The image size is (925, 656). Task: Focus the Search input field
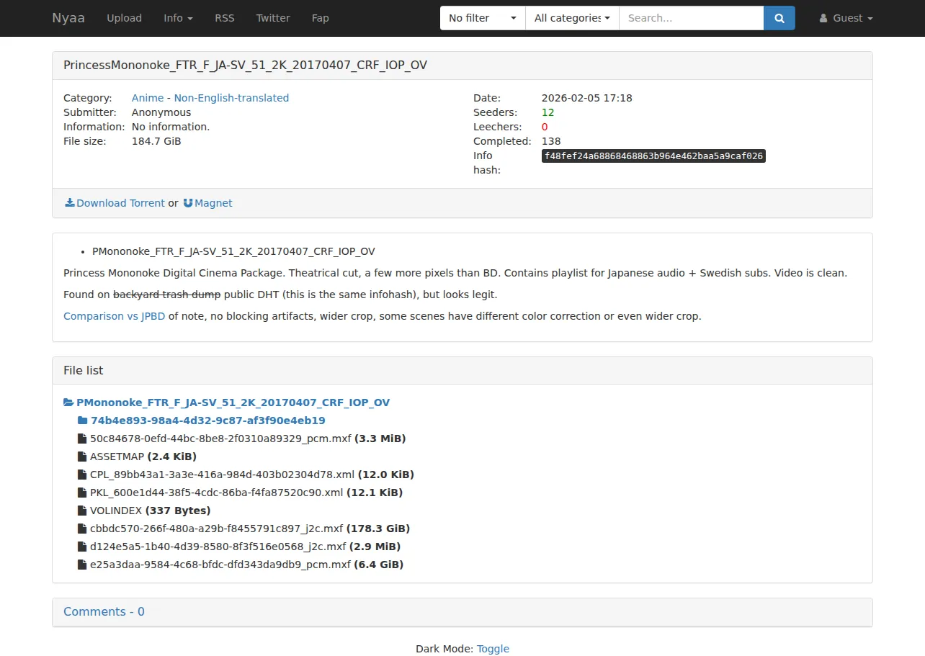click(x=692, y=18)
